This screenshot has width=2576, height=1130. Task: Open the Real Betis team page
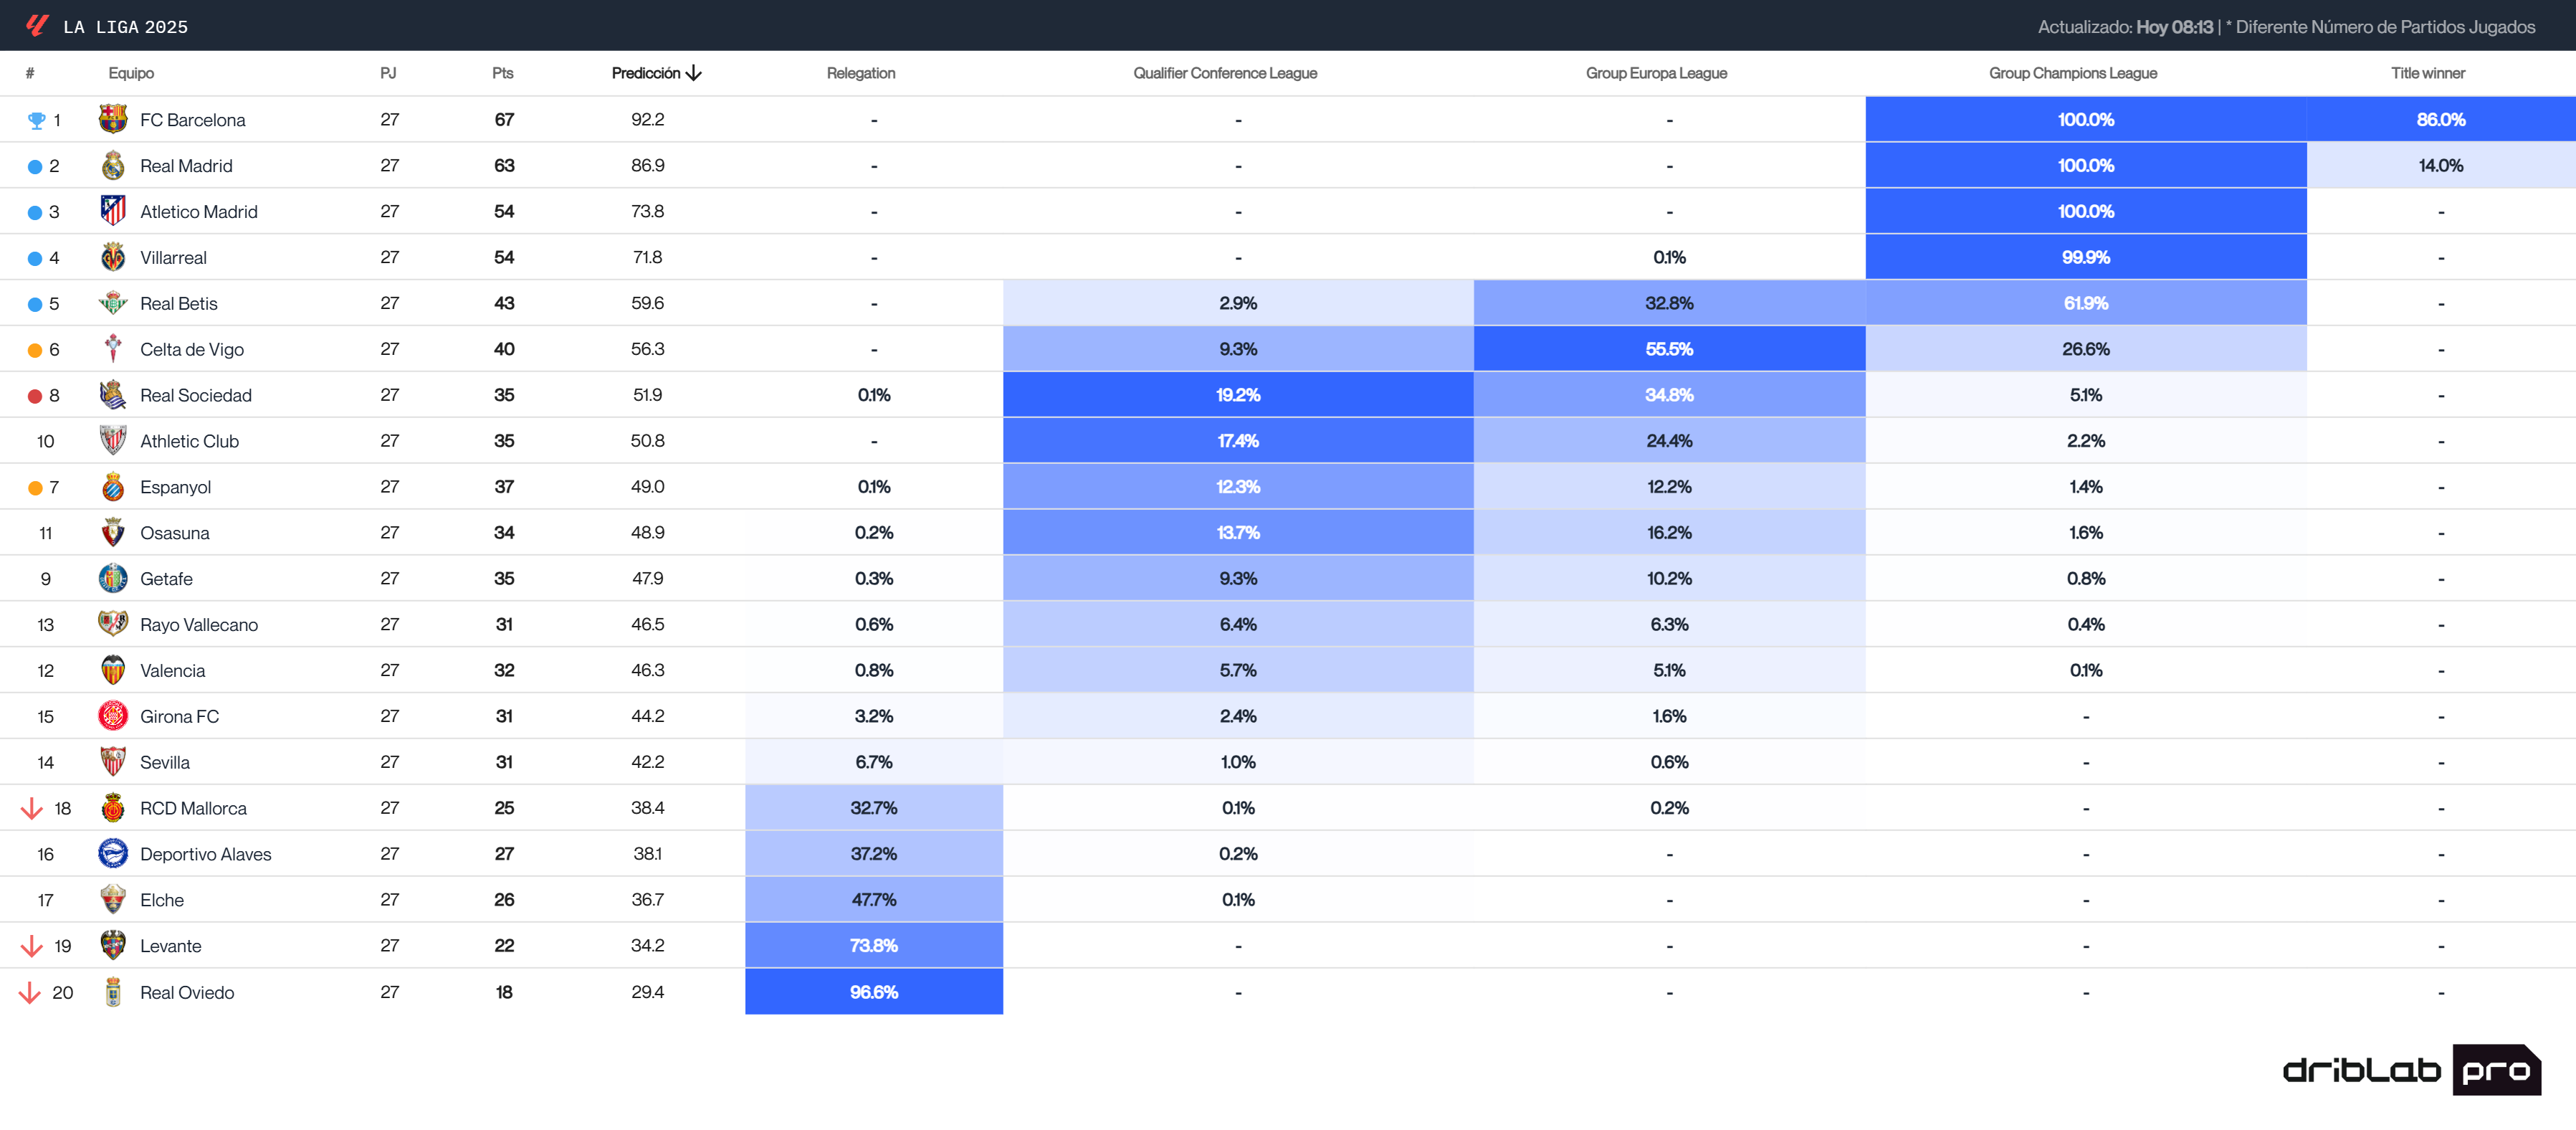click(180, 303)
